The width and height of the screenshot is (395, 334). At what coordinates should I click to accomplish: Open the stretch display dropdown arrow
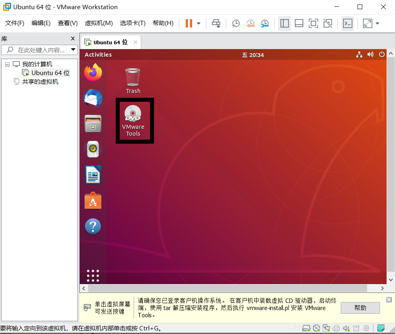(377, 24)
